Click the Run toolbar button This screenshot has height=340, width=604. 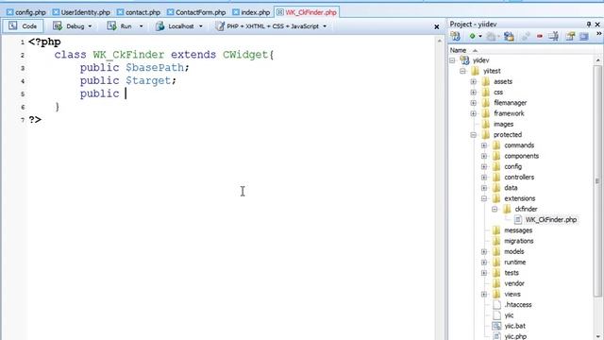coord(120,26)
